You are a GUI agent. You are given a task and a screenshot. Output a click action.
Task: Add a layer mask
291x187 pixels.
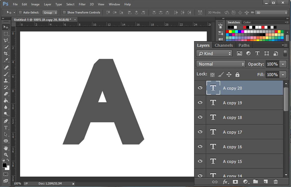coord(235,182)
